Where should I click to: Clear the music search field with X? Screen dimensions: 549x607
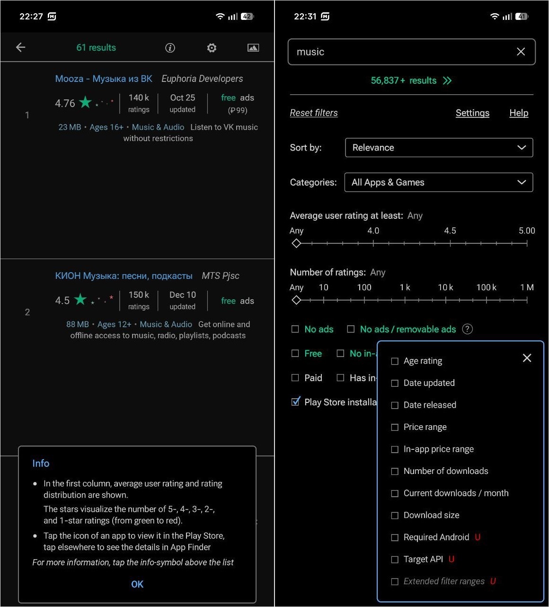pyautogui.click(x=521, y=52)
